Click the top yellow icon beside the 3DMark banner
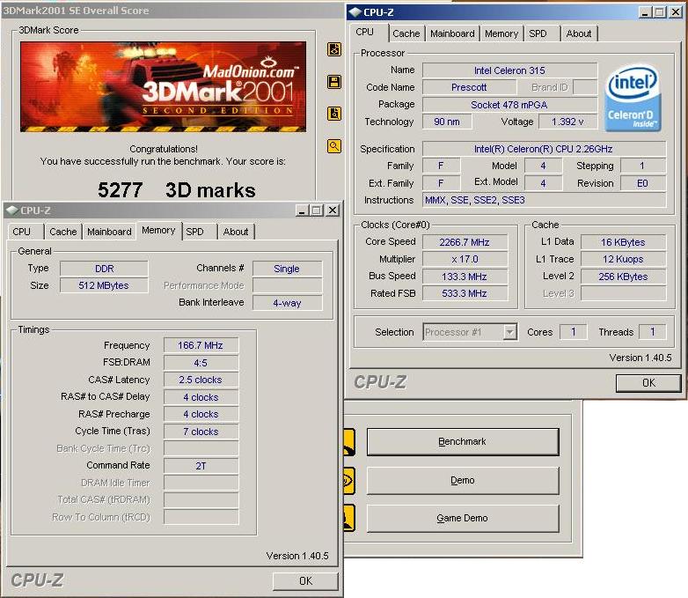Image resolution: width=688 pixels, height=598 pixels. tap(334, 49)
